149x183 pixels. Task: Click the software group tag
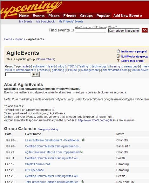(x=38, y=66)
